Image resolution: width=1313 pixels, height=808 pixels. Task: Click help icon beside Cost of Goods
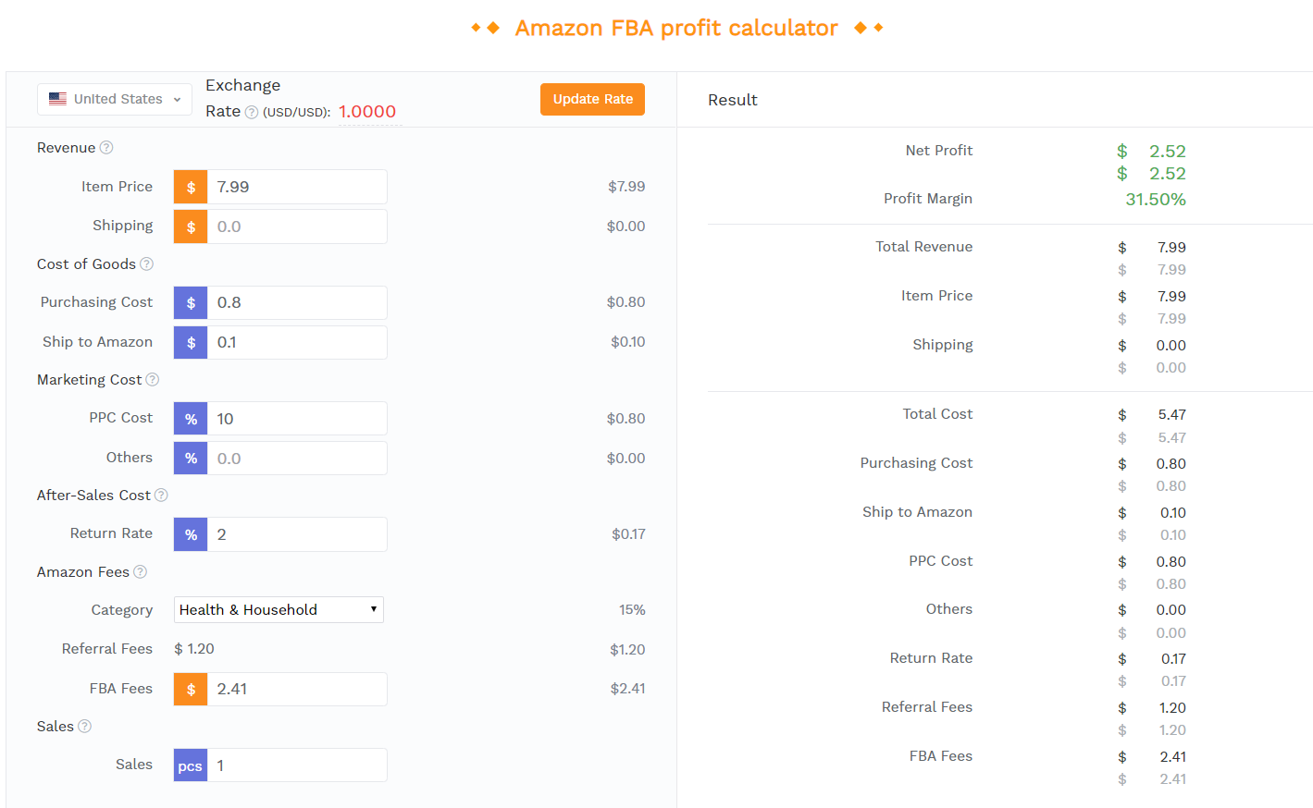[x=146, y=264]
